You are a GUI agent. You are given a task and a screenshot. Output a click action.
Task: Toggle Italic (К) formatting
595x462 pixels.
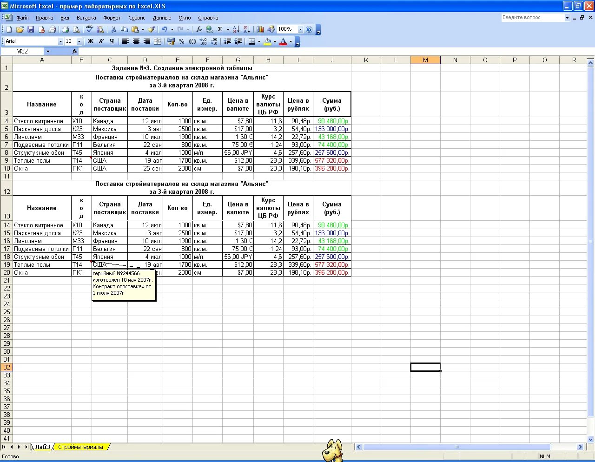101,41
